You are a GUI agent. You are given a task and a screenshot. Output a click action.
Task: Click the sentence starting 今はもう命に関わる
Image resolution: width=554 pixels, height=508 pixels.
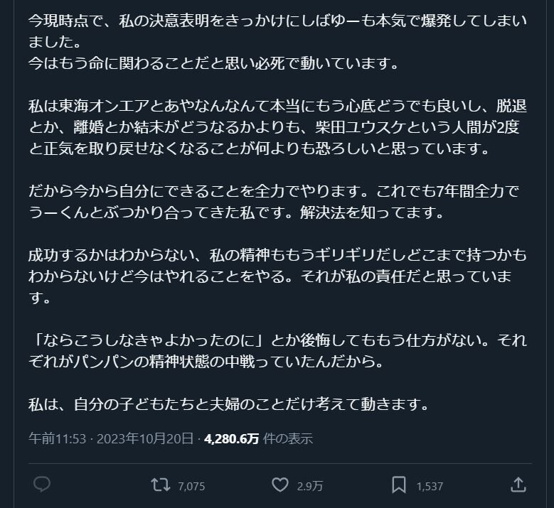pos(214,63)
